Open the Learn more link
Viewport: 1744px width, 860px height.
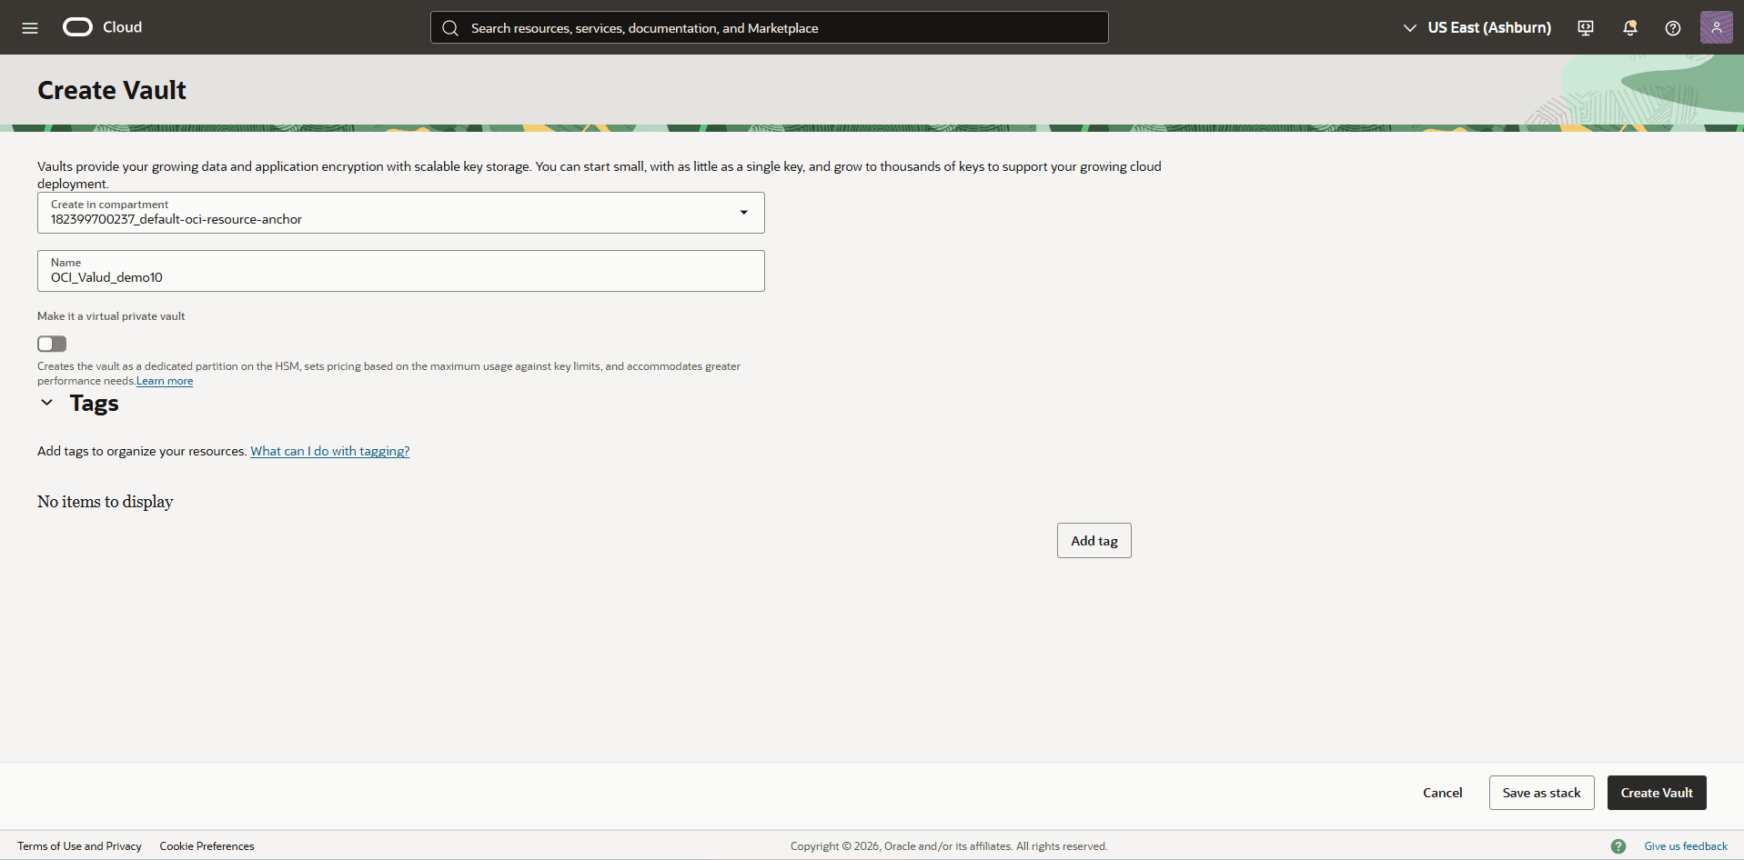165,381
